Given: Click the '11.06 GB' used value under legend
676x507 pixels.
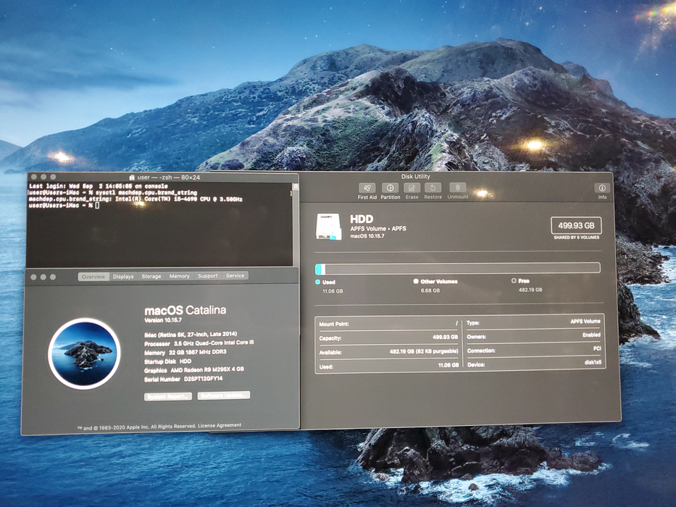Looking at the screenshot, I should point(333,291).
